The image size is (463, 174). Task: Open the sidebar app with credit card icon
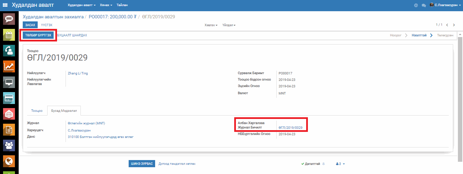click(x=9, y=98)
